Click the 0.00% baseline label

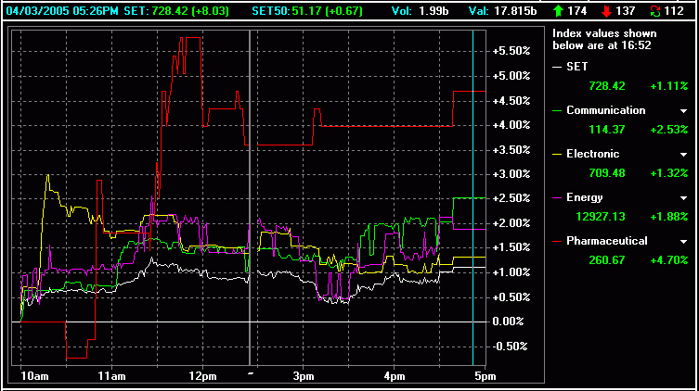508,322
